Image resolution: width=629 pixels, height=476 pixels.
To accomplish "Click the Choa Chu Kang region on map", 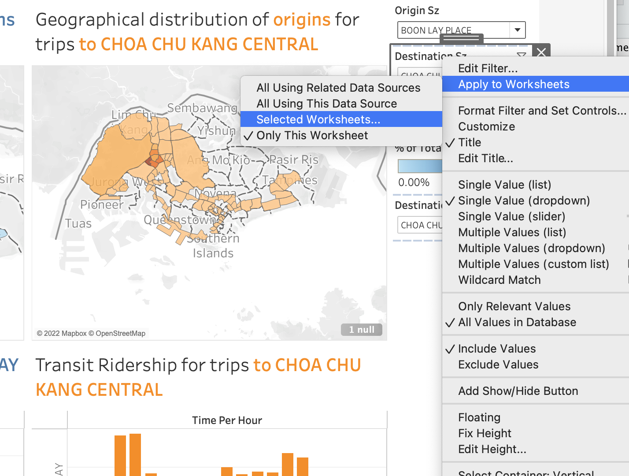I will point(154,160).
